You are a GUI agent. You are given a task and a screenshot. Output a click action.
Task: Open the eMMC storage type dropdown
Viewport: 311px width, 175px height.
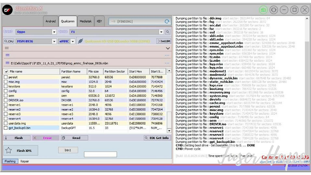pyautogui.click(x=73, y=41)
